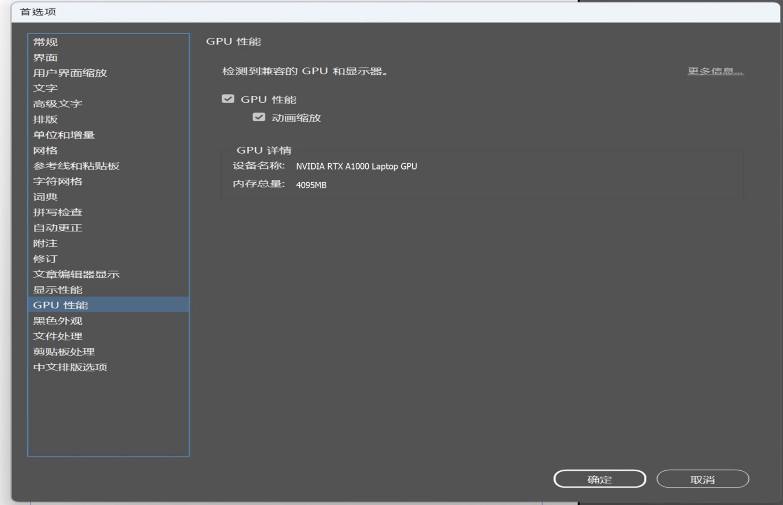The width and height of the screenshot is (783, 505).
Task: Open 文件处理 preferences
Action: (58, 336)
